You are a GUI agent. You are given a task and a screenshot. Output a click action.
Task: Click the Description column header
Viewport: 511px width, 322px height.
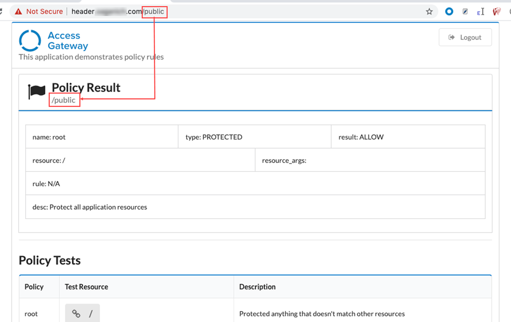[x=257, y=287]
